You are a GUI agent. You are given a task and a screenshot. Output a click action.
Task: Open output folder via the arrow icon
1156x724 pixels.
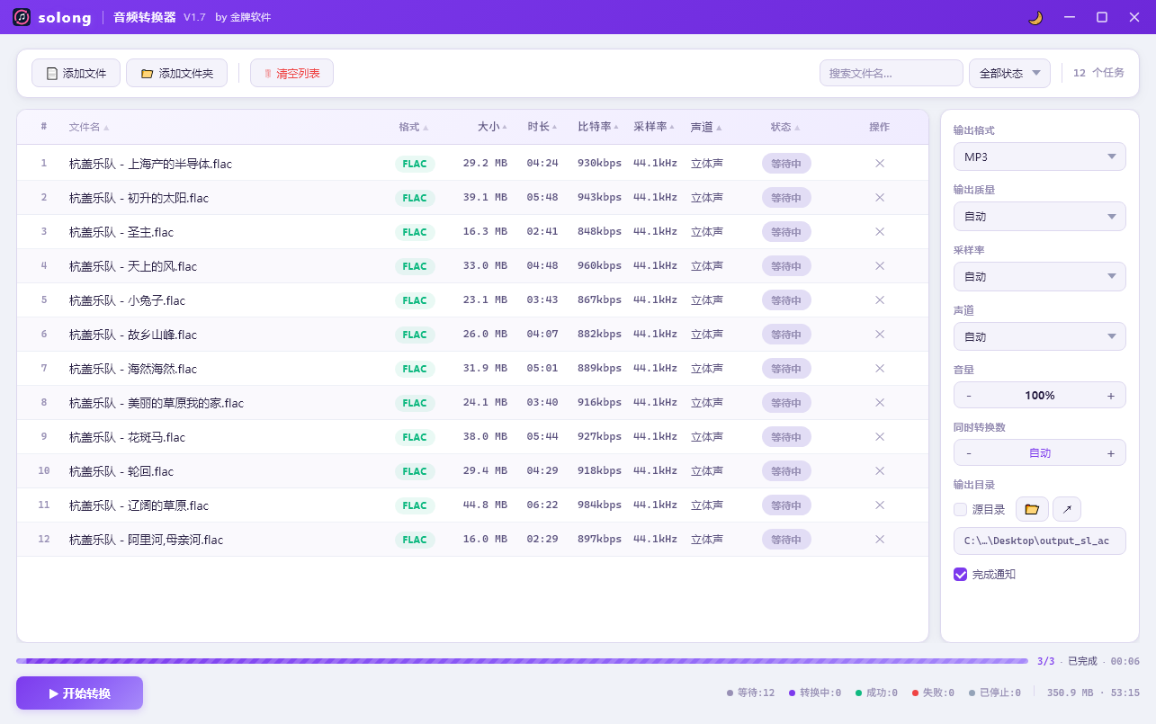(1066, 509)
